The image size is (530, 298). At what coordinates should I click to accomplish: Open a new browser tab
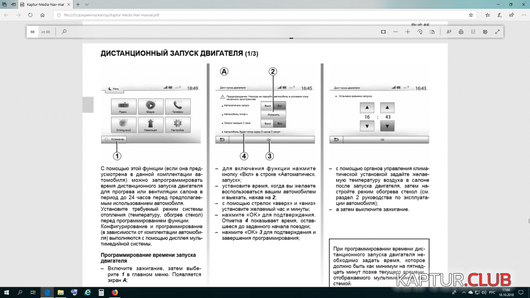click(x=78, y=4)
